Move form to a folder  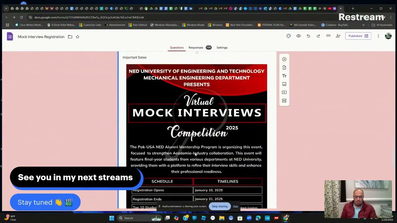click(70, 37)
